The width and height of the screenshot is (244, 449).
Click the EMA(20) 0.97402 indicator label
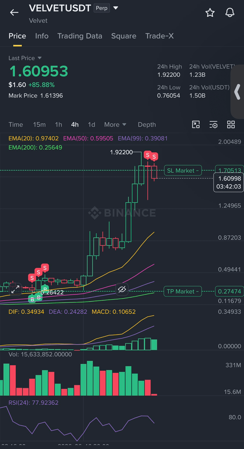click(x=34, y=138)
